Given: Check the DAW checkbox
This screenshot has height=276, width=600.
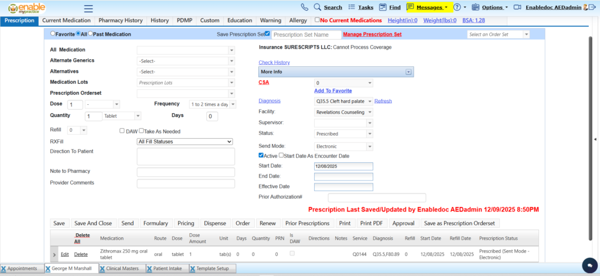Looking at the screenshot, I should coord(122,131).
